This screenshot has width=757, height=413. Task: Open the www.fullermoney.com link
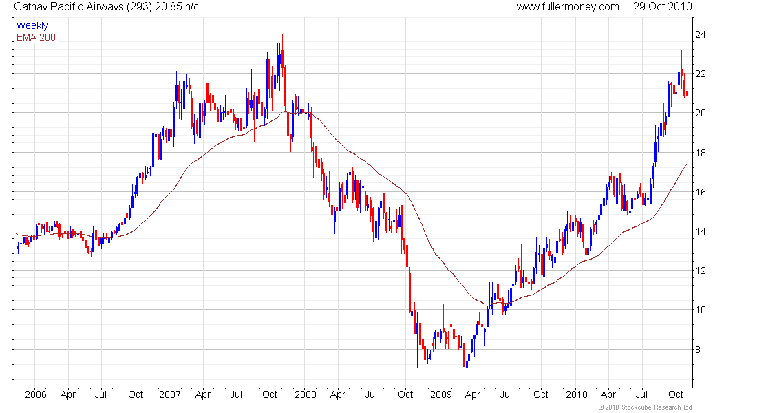[x=568, y=7]
